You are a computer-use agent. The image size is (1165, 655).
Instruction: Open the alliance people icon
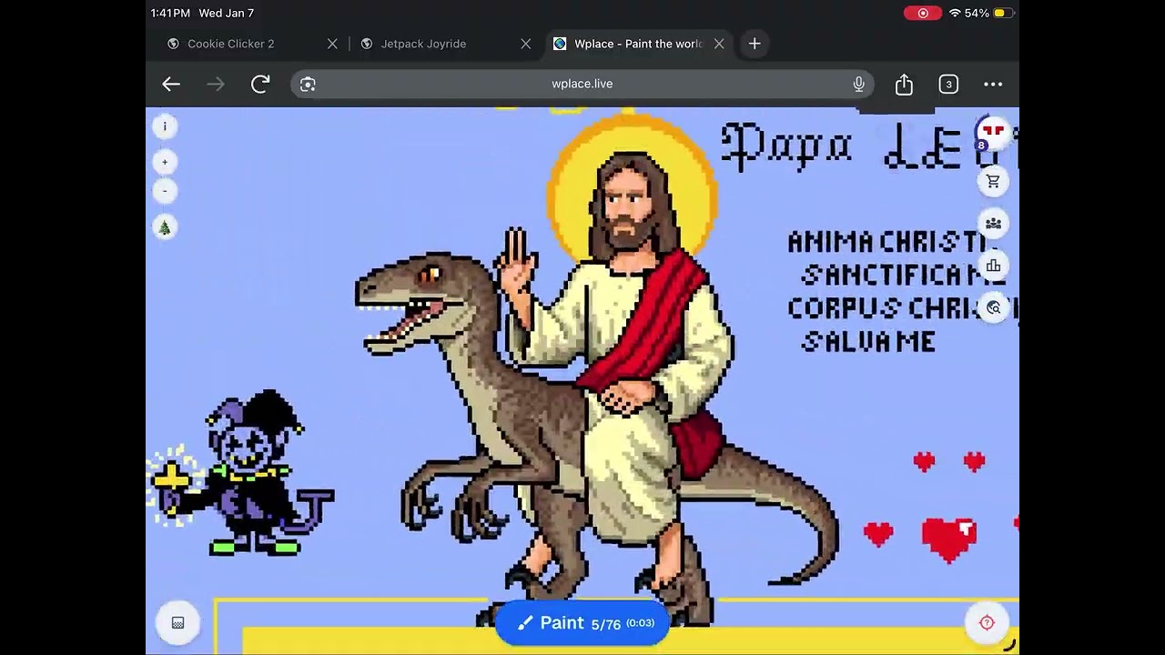(993, 224)
